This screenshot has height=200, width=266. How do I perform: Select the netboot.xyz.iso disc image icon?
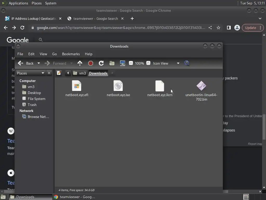118,86
